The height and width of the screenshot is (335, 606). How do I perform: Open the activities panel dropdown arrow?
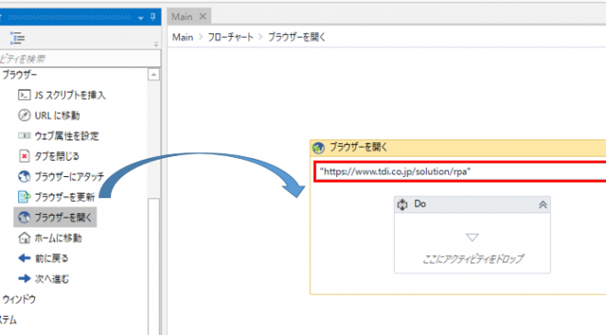point(140,17)
